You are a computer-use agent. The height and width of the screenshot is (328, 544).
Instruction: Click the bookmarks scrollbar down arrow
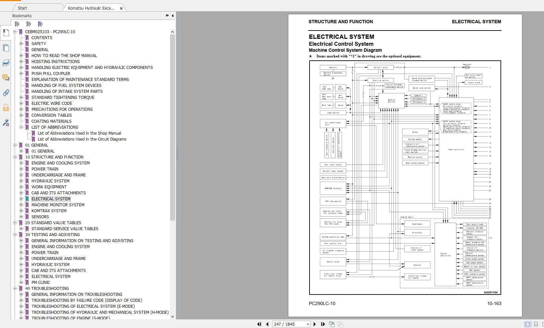click(172, 317)
